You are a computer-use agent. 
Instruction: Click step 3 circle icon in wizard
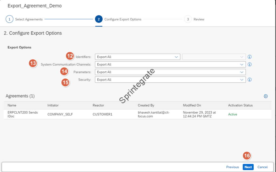[x=188, y=19]
